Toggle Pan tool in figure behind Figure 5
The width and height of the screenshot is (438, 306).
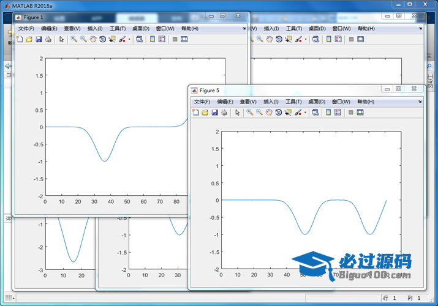point(269,39)
